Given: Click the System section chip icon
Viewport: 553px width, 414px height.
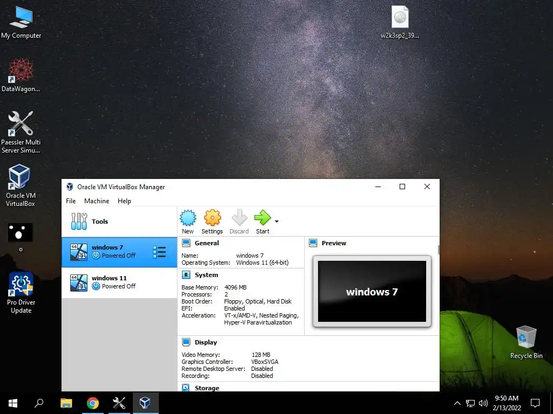Looking at the screenshot, I should (x=186, y=275).
